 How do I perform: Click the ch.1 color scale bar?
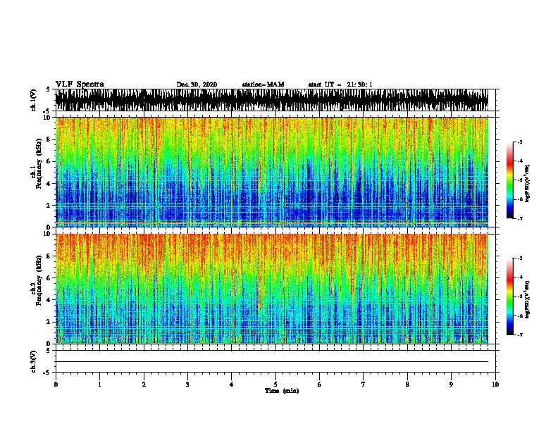pos(510,180)
